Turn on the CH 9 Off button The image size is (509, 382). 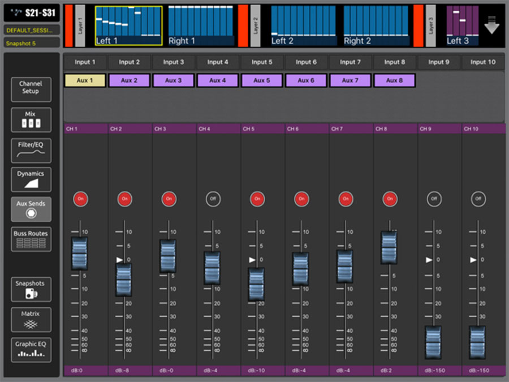pyautogui.click(x=434, y=199)
